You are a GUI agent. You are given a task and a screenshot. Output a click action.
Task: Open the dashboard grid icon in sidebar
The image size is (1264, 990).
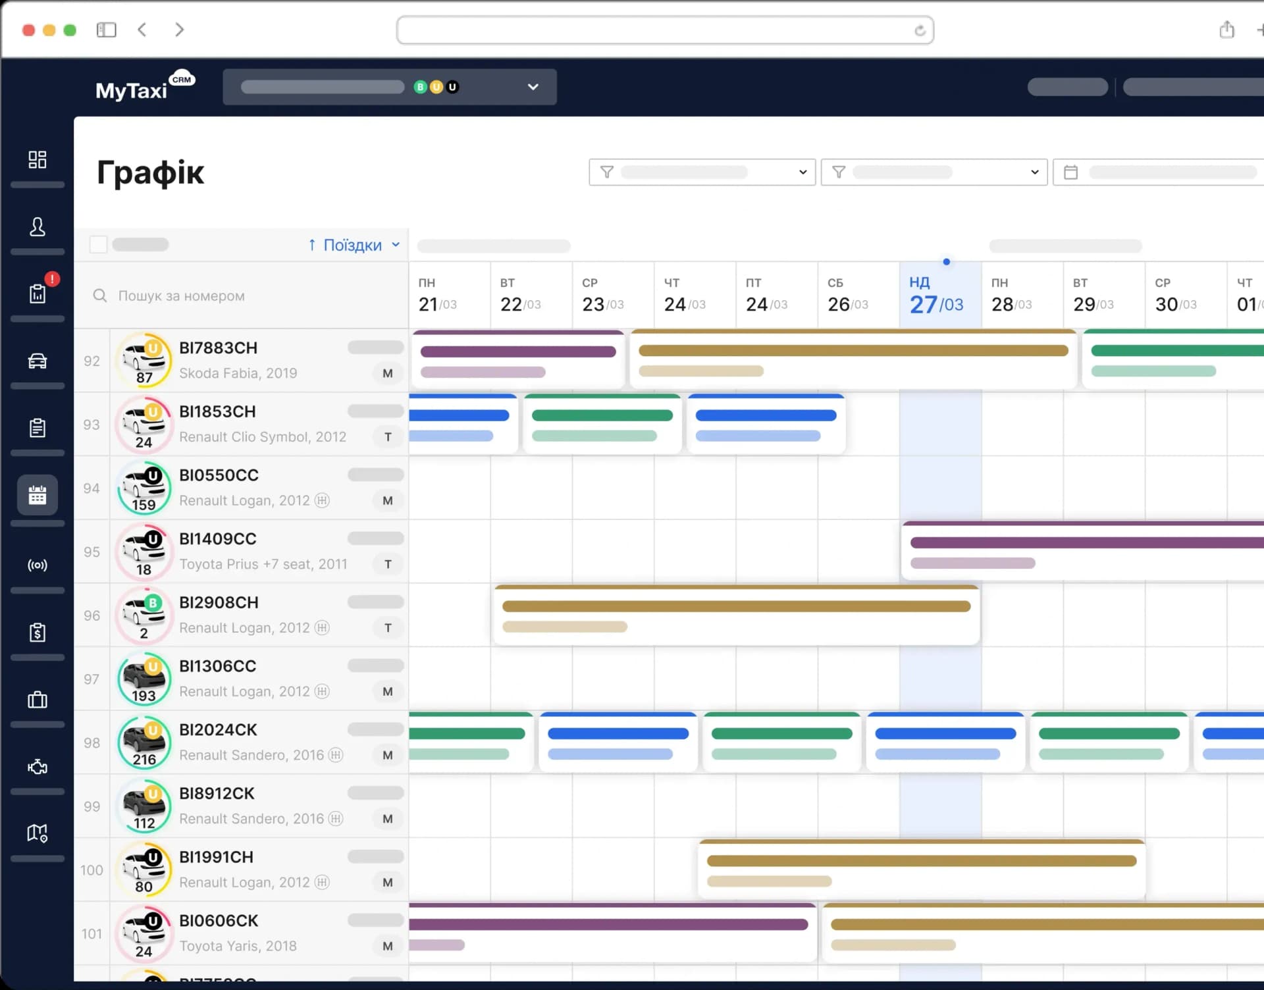[x=38, y=159]
